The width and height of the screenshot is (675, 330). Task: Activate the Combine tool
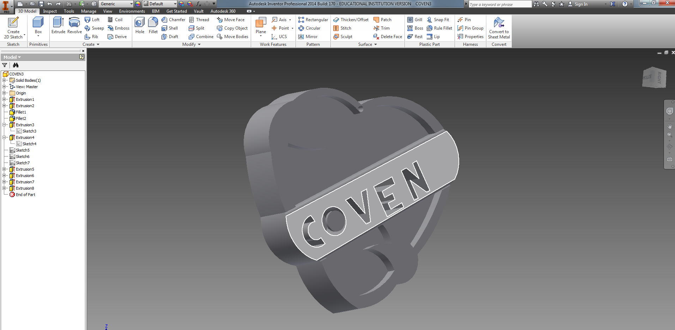(201, 37)
